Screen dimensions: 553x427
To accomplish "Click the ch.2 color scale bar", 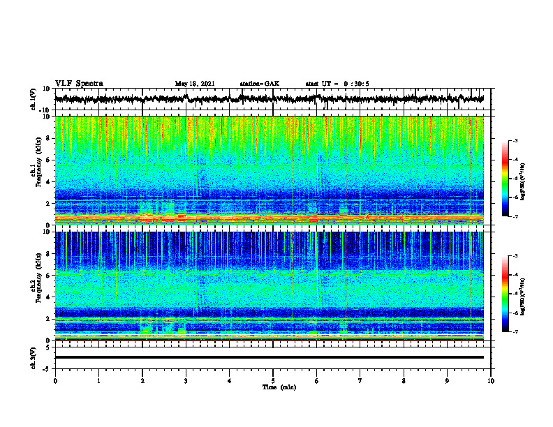I will (x=505, y=294).
